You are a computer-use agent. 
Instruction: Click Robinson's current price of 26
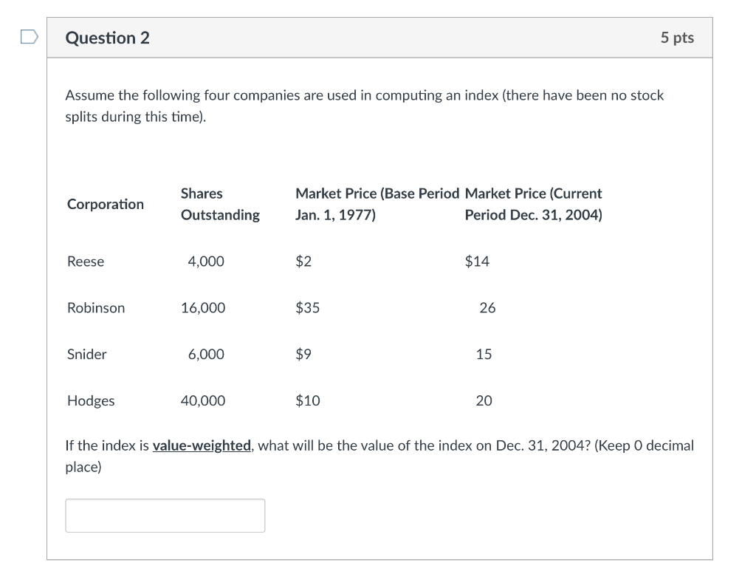(487, 308)
